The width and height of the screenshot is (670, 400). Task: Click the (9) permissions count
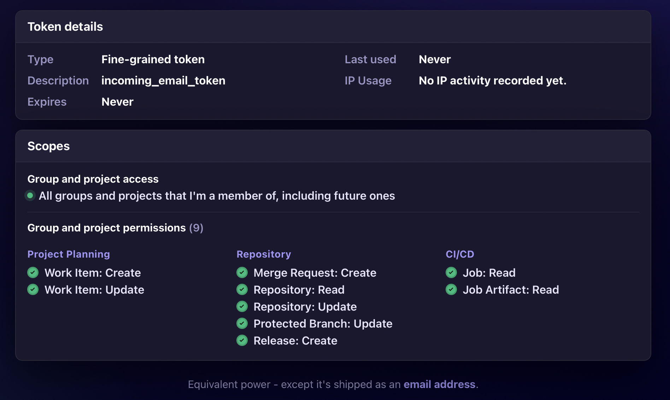pos(196,228)
